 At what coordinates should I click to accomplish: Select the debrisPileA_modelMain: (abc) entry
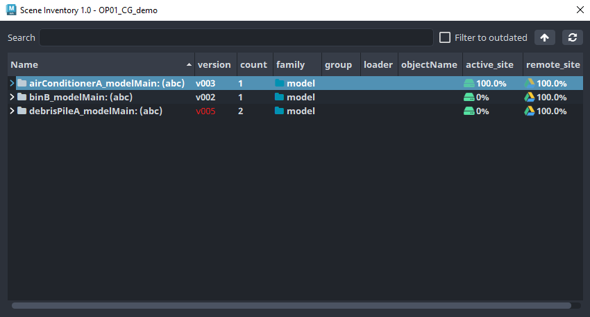(x=96, y=111)
